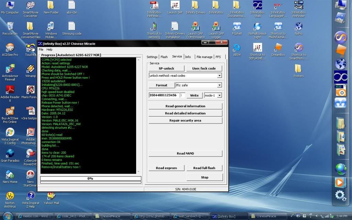The image size is (352, 220).
Task: Click the Read full flash button
Action: tap(204, 168)
